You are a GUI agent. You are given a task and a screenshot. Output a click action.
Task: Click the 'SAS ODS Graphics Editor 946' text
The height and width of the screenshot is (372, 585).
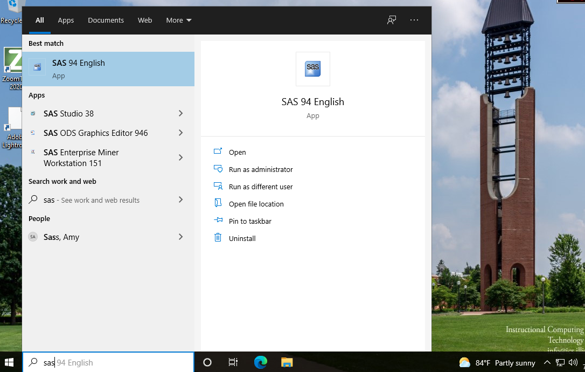(95, 133)
